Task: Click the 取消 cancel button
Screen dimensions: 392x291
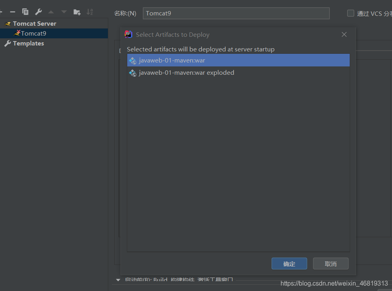Action: tap(330, 264)
